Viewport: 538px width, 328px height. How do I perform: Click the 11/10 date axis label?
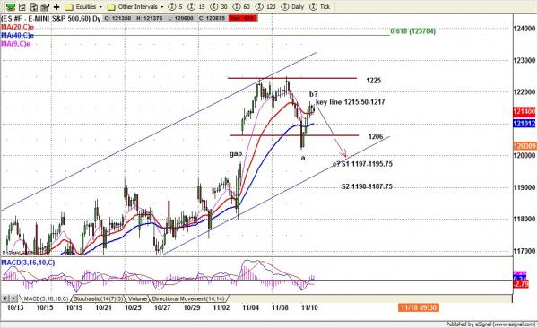click(x=309, y=307)
